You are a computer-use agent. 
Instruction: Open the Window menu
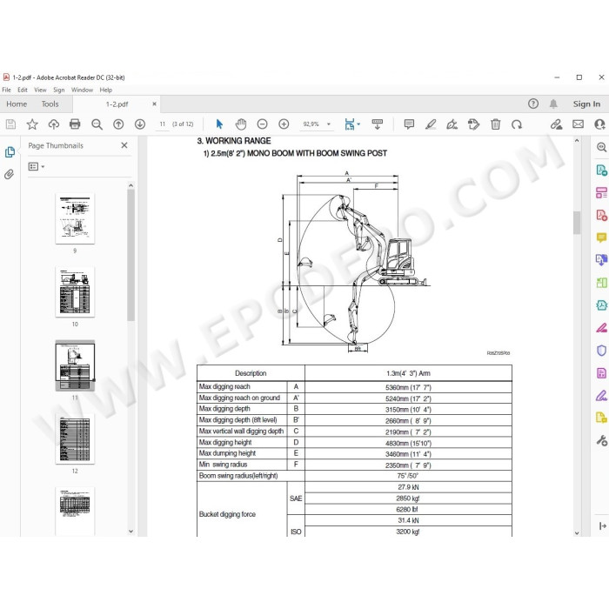[x=82, y=90]
